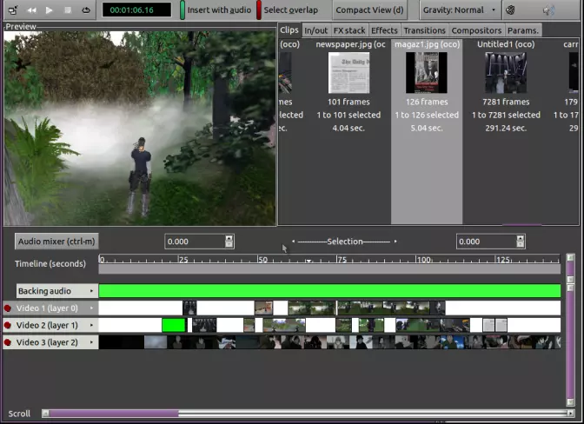Expand the Backing audio track arrow

[91, 291]
